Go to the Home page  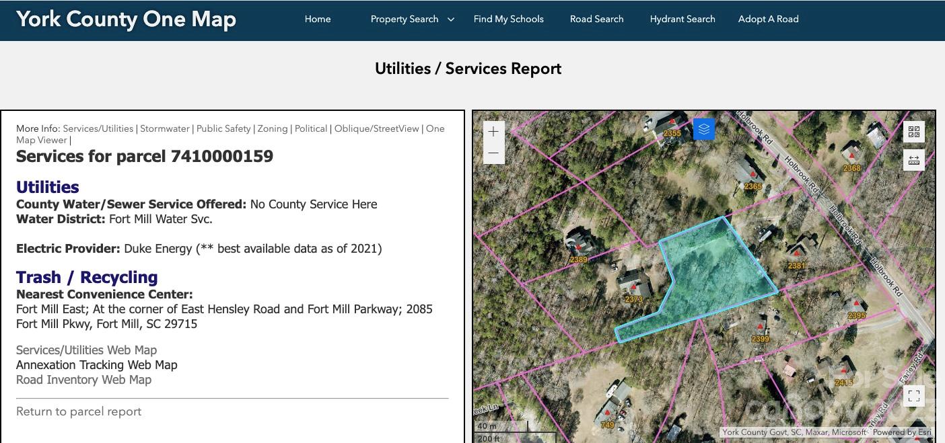click(x=318, y=19)
